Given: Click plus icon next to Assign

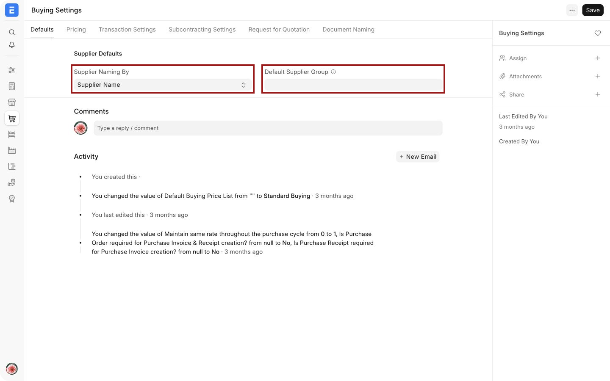Looking at the screenshot, I should pos(598,58).
